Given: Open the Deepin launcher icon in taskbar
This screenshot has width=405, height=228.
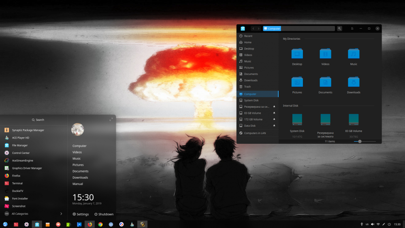Looking at the screenshot, I should (x=5, y=224).
